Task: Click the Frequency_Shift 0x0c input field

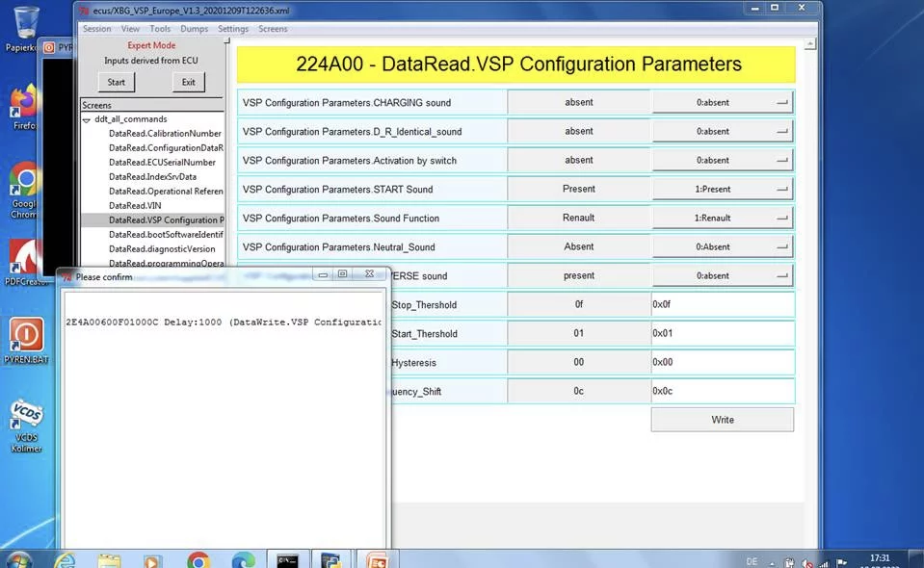Action: [x=723, y=391]
